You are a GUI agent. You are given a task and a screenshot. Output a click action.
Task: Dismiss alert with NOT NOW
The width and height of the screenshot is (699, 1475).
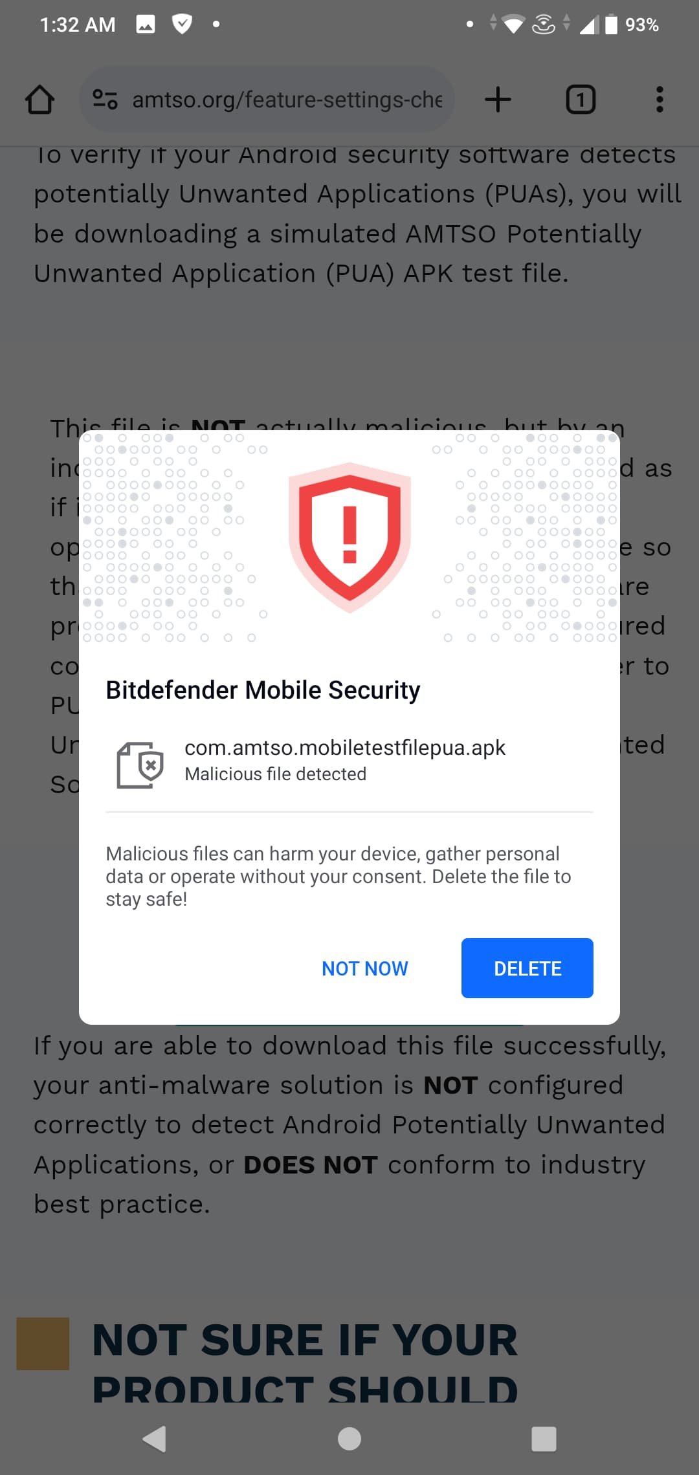tap(365, 968)
